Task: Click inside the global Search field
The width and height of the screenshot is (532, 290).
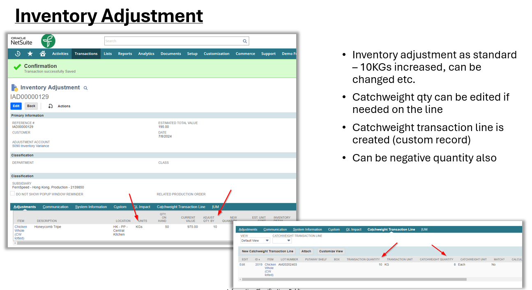Action: [173, 41]
